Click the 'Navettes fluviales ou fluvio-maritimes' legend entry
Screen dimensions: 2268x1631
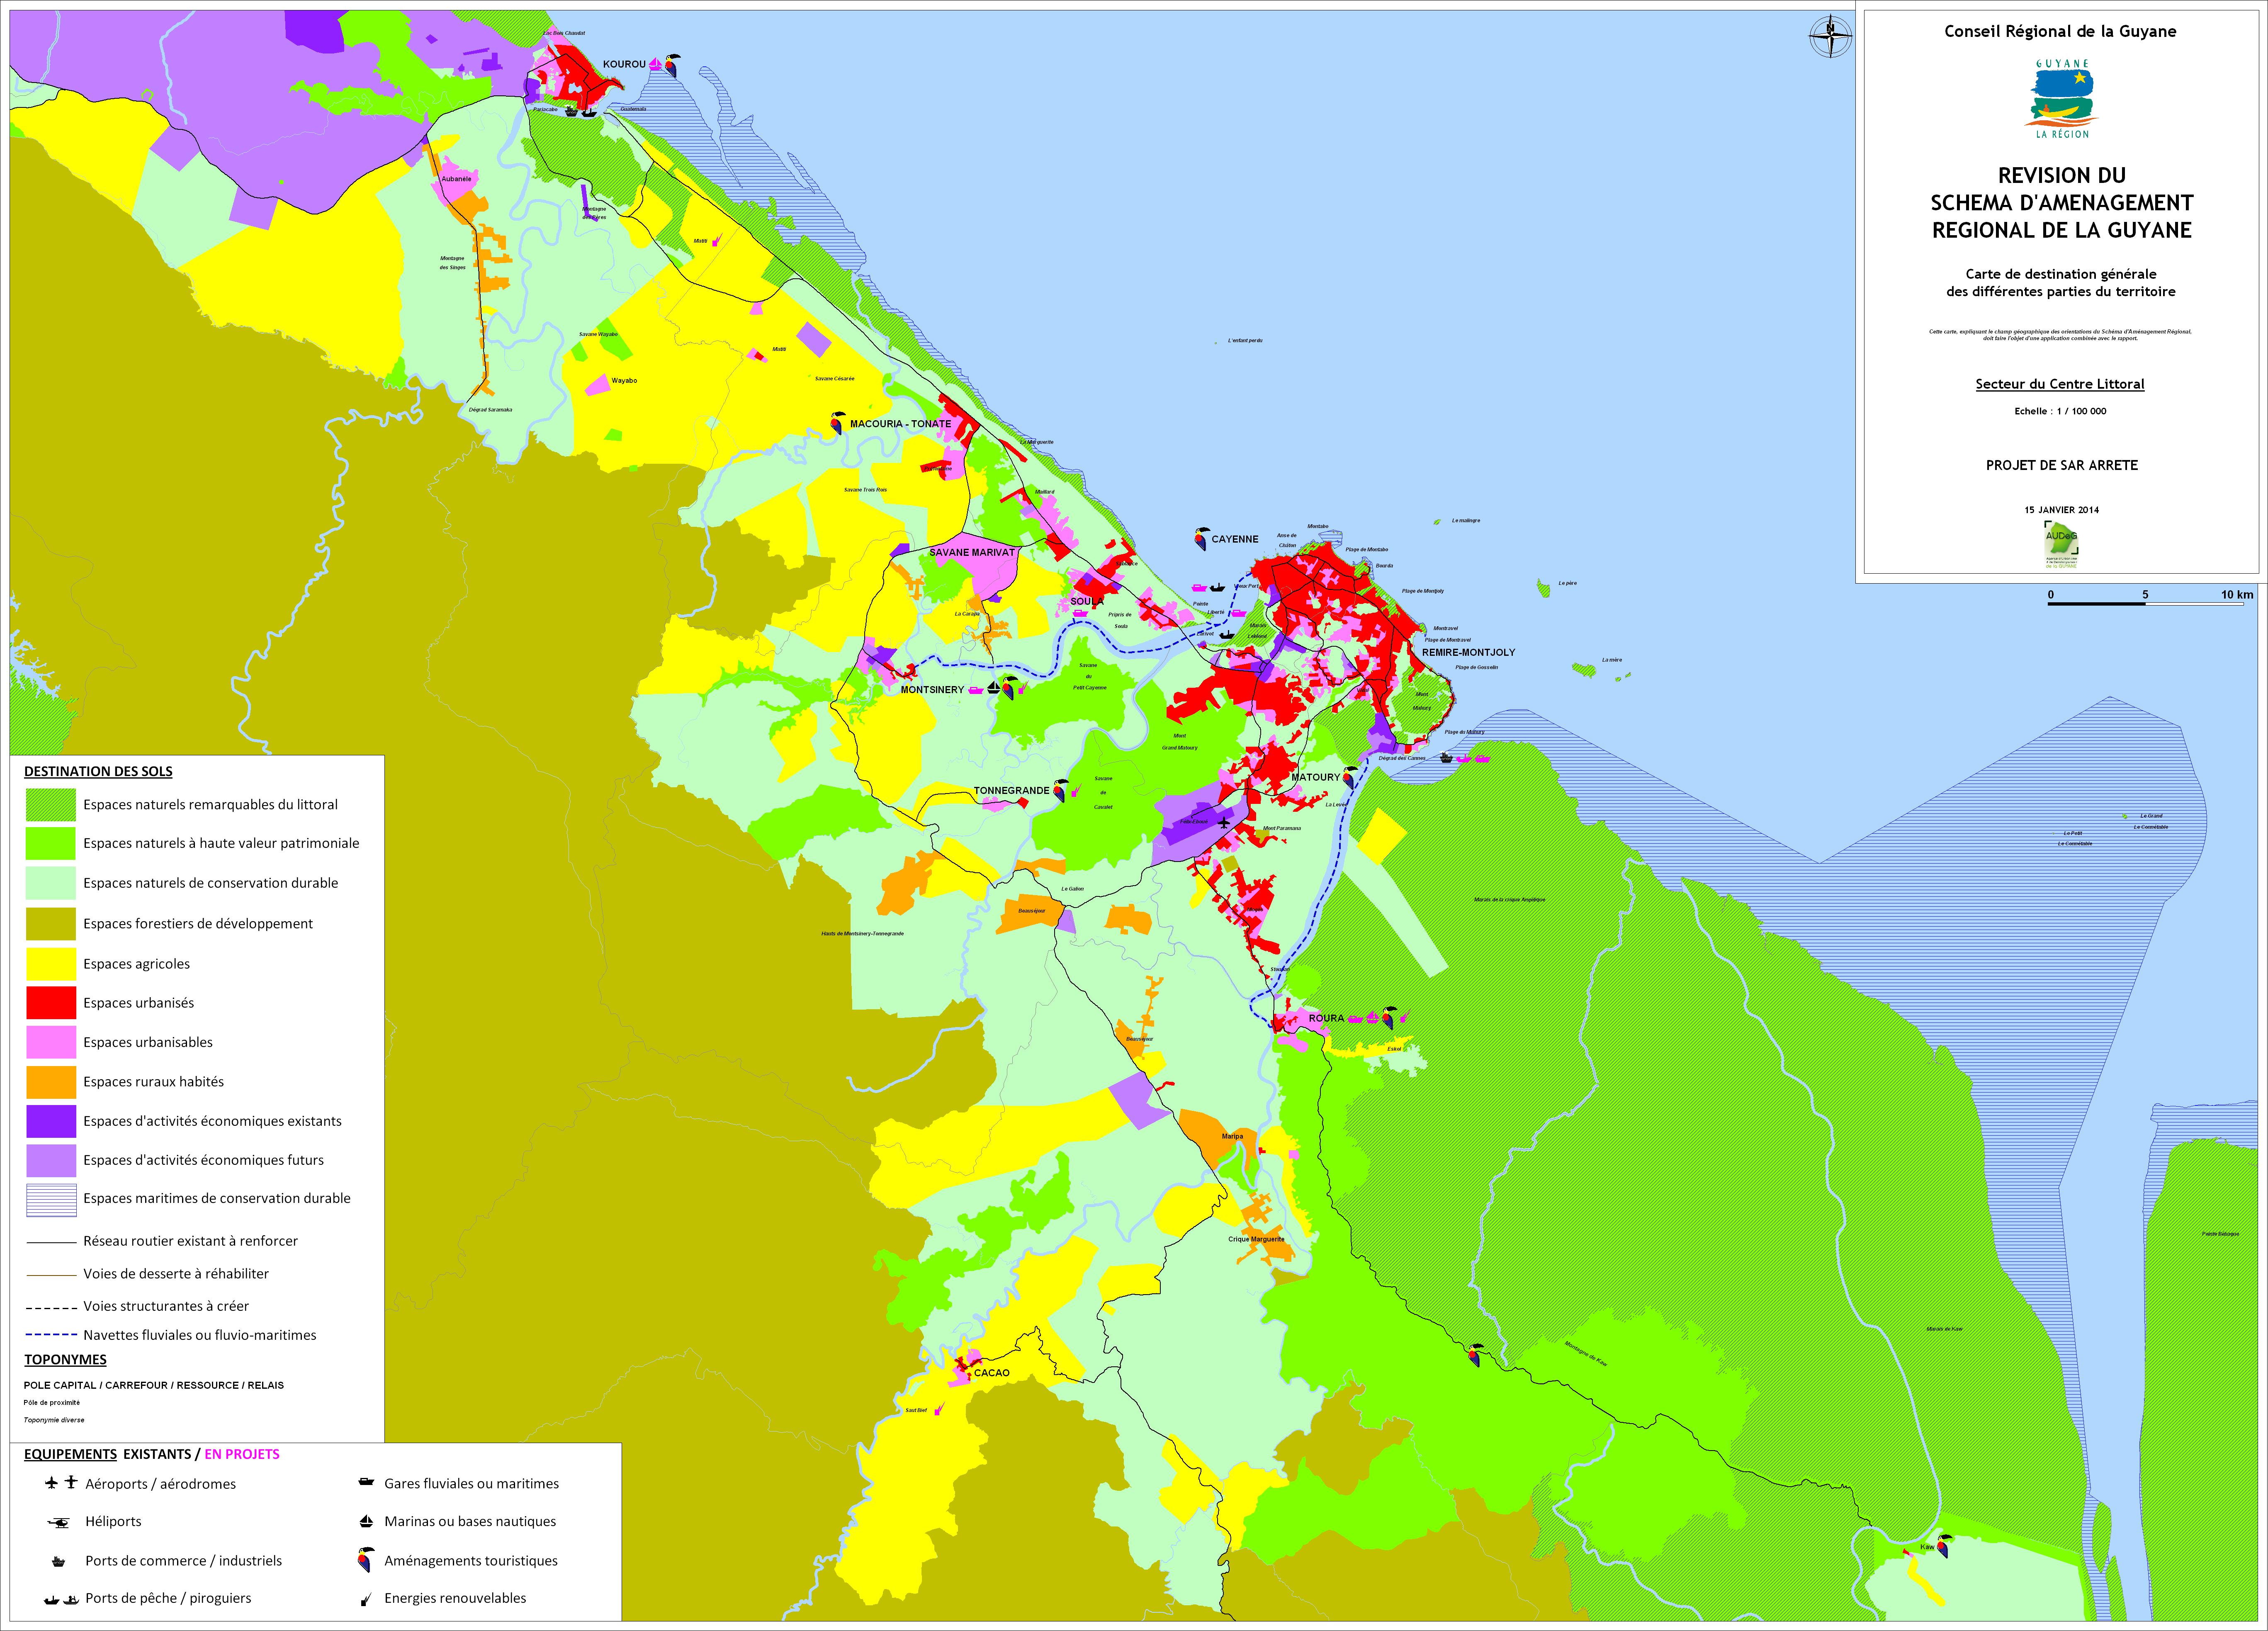click(171, 1335)
